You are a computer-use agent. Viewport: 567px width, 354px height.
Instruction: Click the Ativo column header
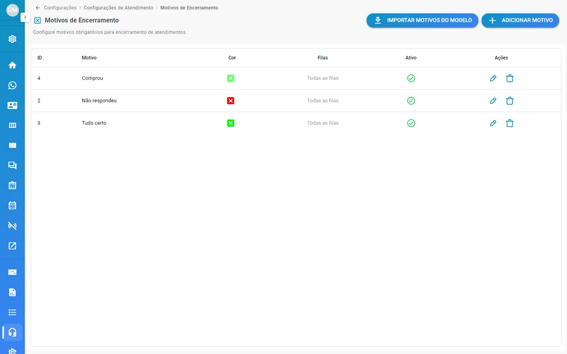(x=411, y=58)
